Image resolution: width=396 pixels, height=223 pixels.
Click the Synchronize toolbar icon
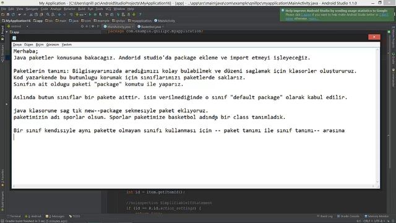pos(14,14)
